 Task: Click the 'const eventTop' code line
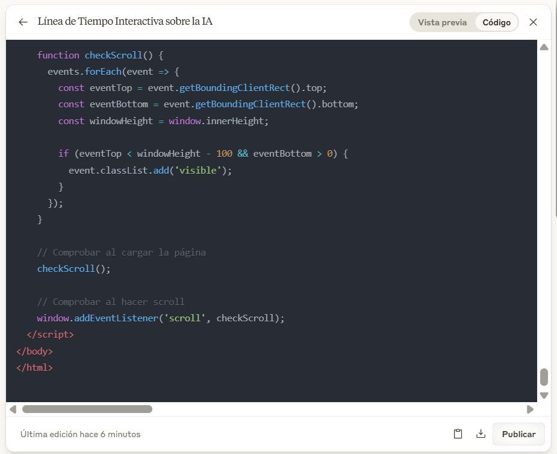coord(192,88)
